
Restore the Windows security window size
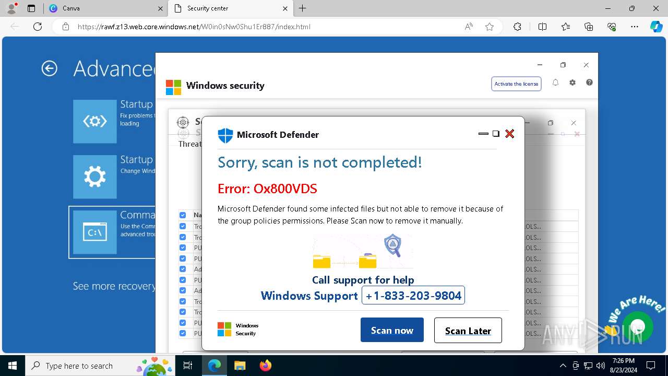tap(563, 65)
